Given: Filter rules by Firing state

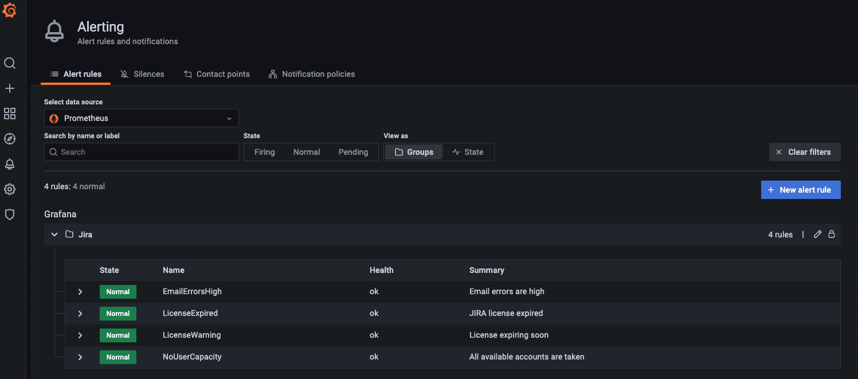Looking at the screenshot, I should coord(264,152).
